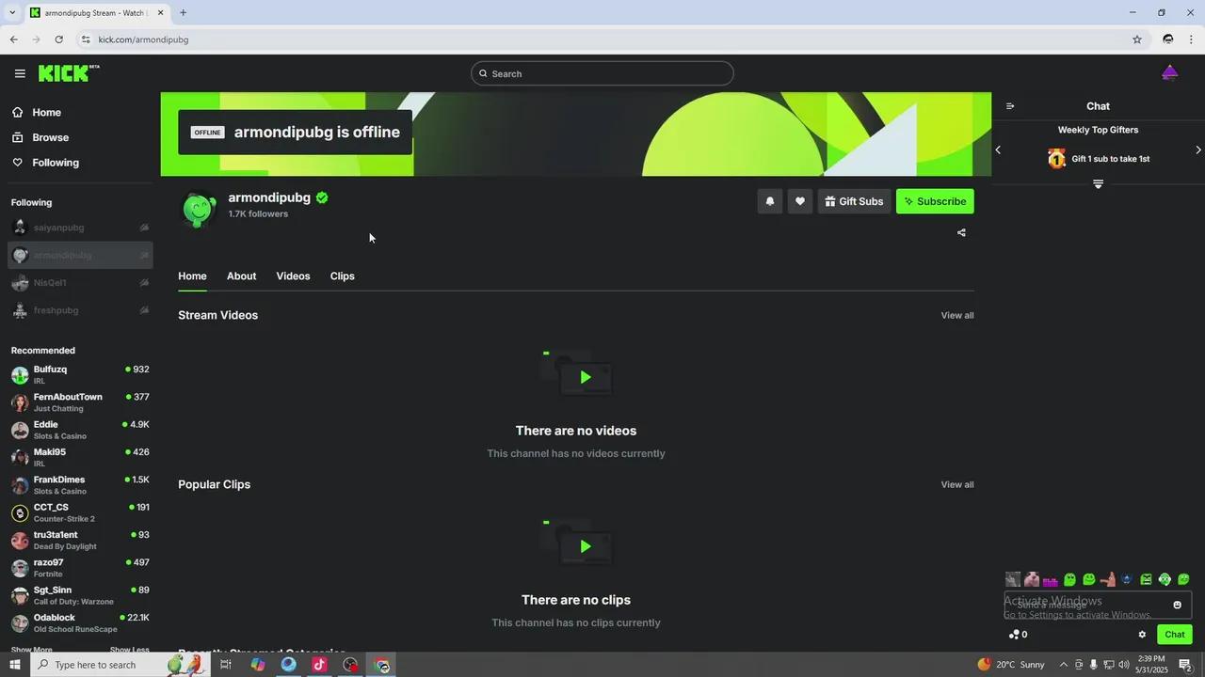
Task: Open the hamburger sidebar menu
Action: 20,73
